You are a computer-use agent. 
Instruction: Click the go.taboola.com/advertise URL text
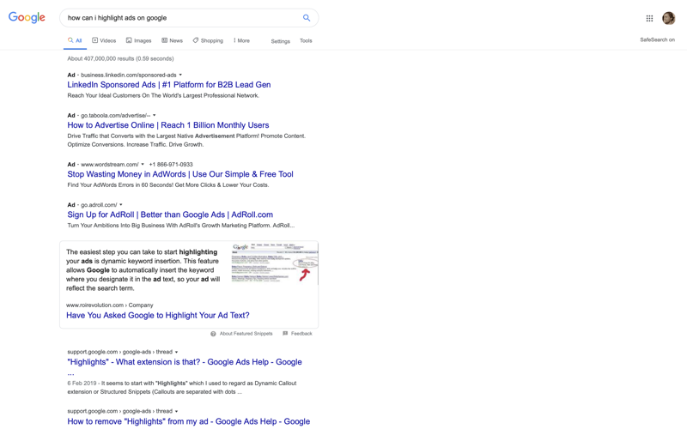pos(116,116)
